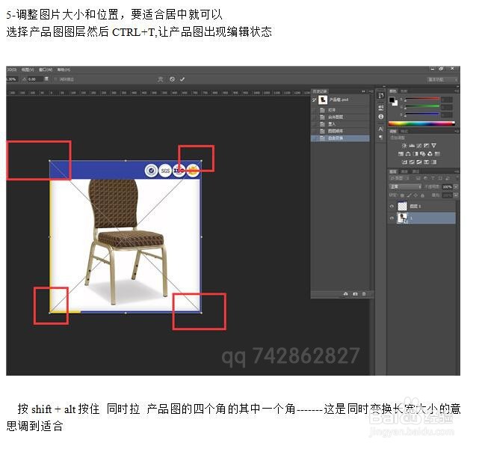
Task: Switch to the 路径 paths tab
Action: coord(416,171)
